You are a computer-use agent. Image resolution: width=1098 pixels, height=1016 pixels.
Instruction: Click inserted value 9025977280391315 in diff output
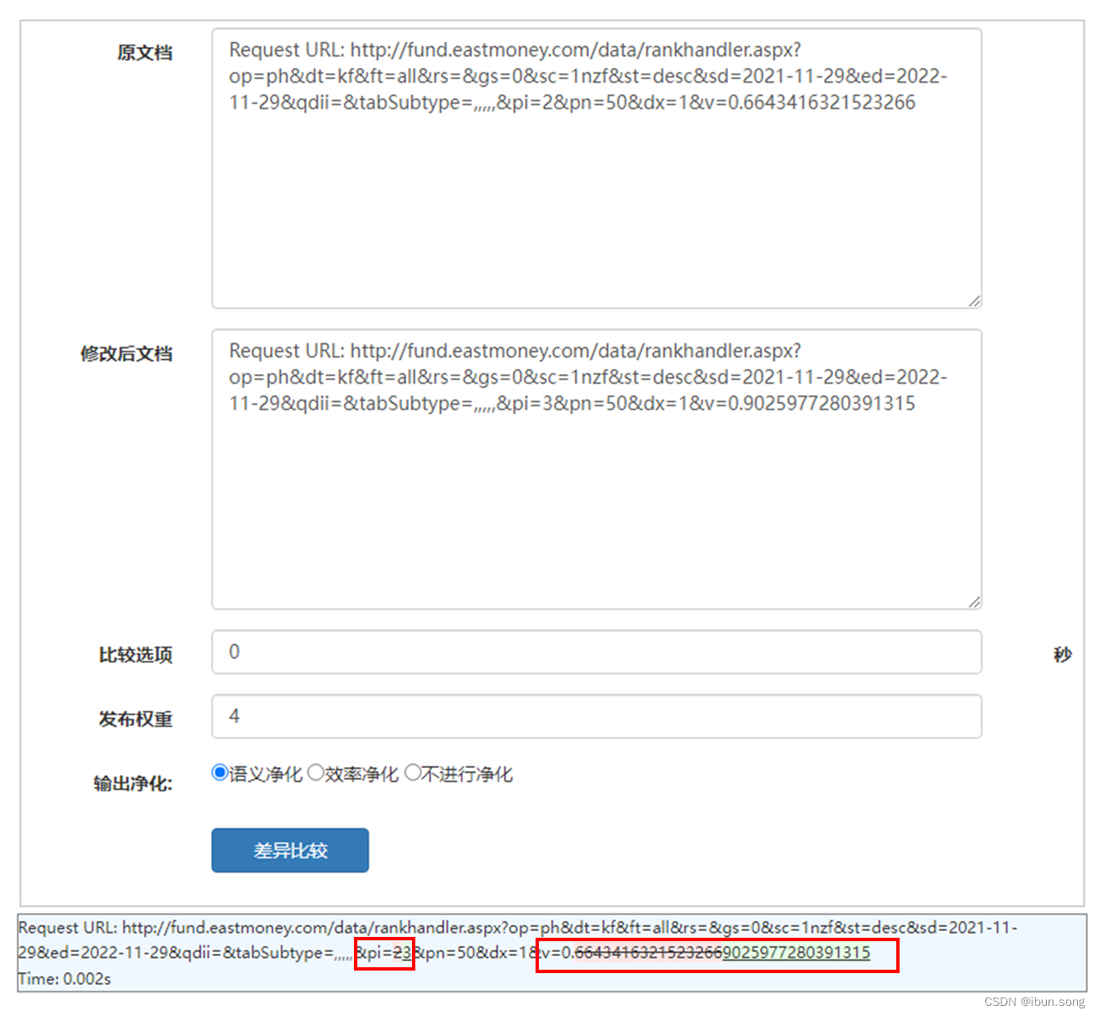tap(796, 953)
